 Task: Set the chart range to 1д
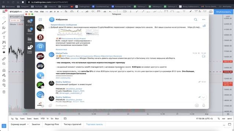point(12,119)
